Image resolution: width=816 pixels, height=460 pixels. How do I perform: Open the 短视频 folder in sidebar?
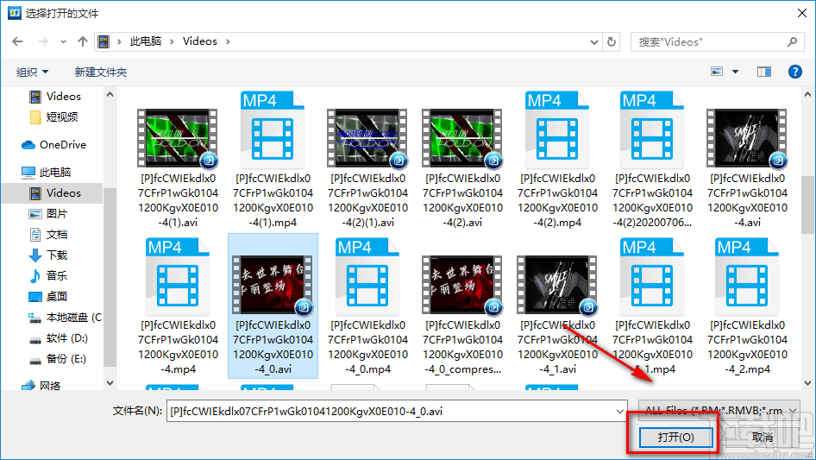click(x=54, y=117)
